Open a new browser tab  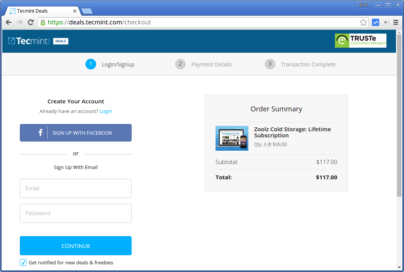tap(87, 11)
